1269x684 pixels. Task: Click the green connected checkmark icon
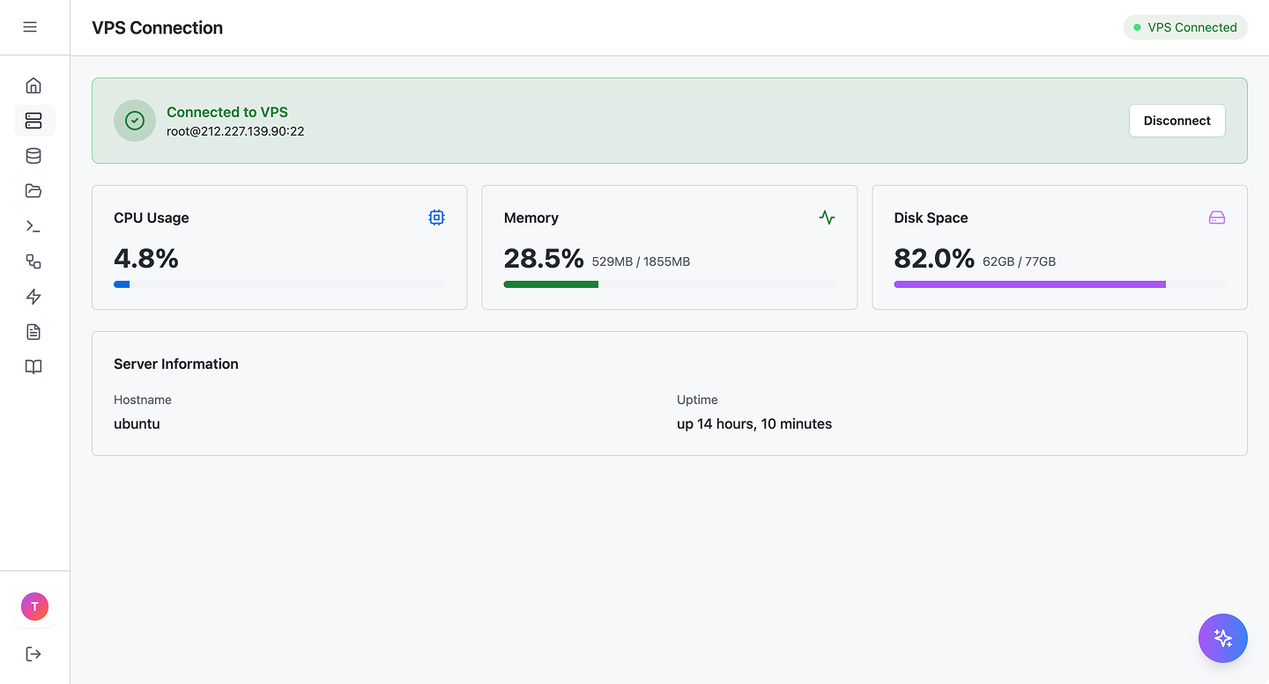(135, 121)
